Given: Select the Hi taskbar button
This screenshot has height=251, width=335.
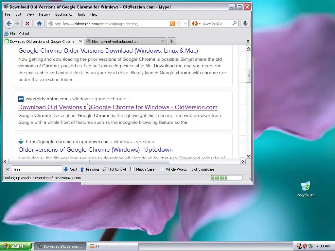Looking at the screenshot, I should [113, 246].
